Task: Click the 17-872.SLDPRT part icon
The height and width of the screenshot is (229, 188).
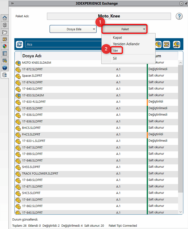Action: point(18,70)
